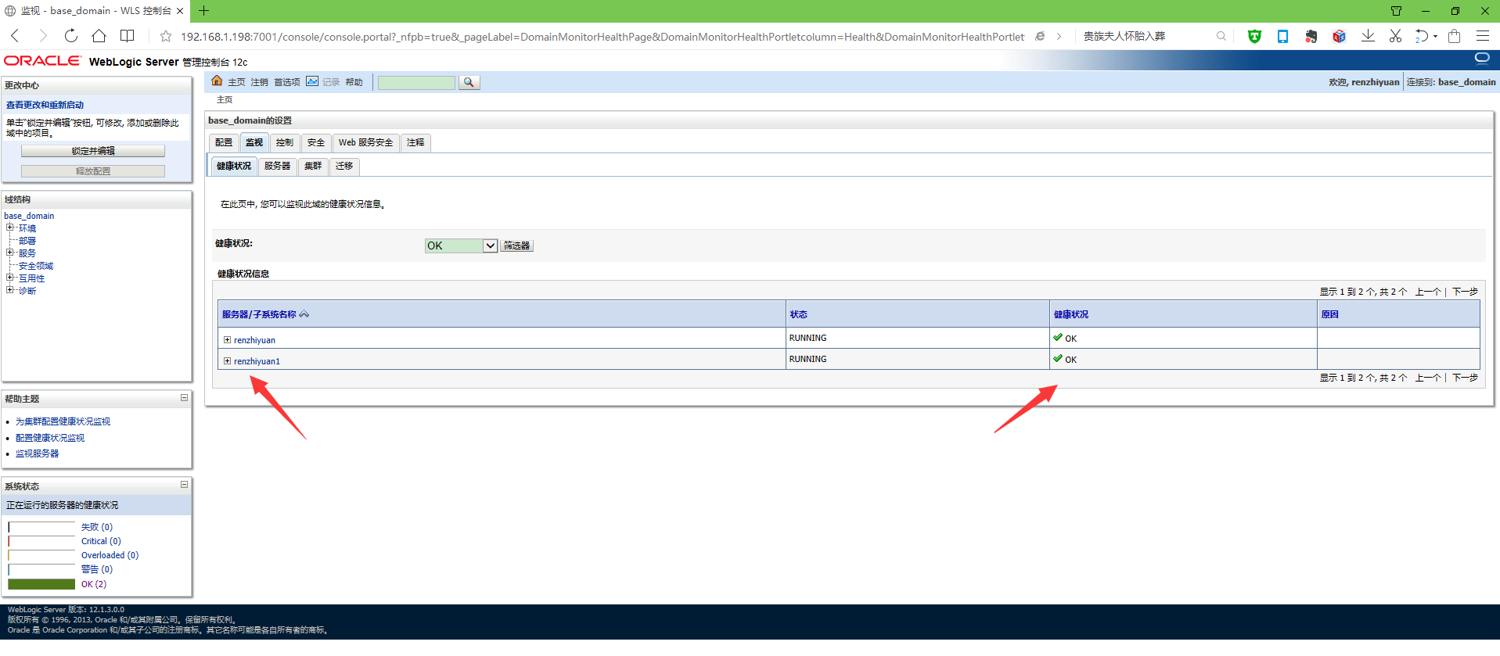The image size is (1500, 656).
Task: Open a new browser tab with plus
Action: coord(203,10)
